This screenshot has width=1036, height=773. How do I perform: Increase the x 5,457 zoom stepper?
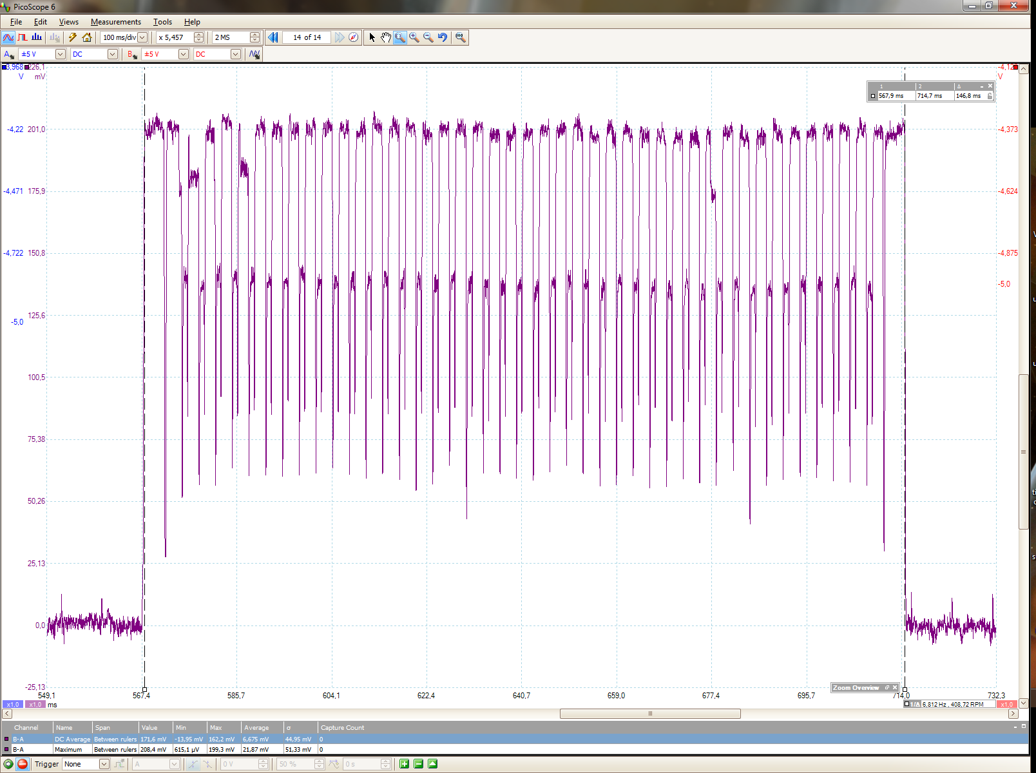point(198,35)
